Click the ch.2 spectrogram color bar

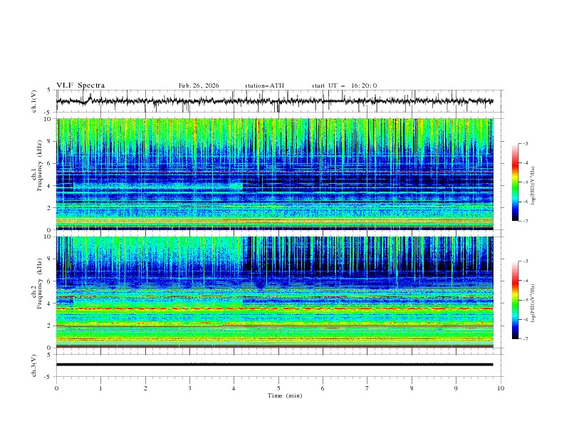click(x=515, y=300)
